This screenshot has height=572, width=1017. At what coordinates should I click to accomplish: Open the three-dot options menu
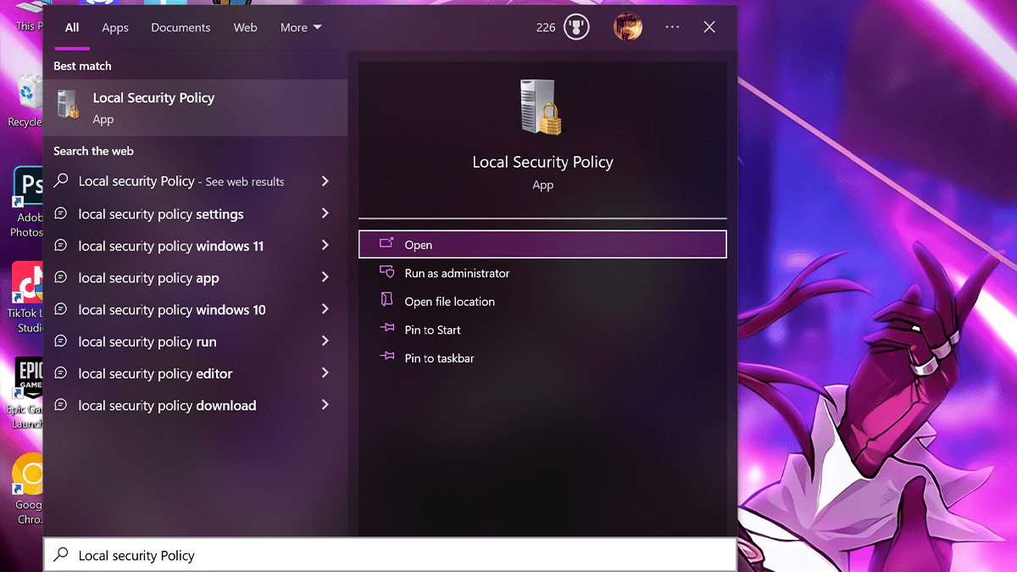672,27
